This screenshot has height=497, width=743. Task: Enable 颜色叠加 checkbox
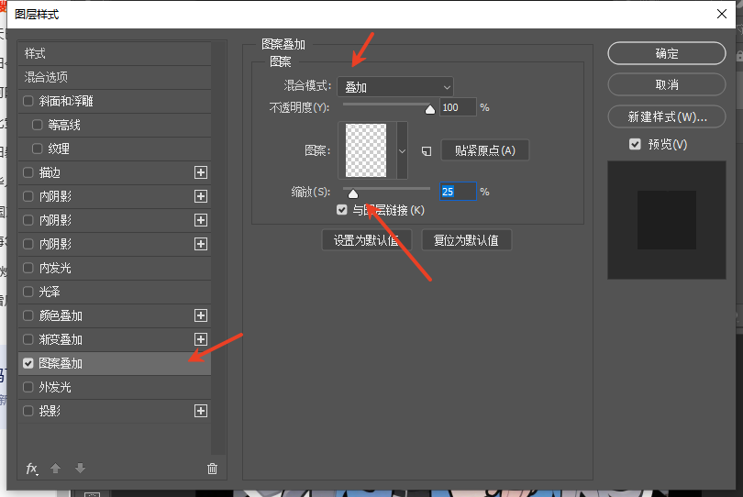coord(28,315)
